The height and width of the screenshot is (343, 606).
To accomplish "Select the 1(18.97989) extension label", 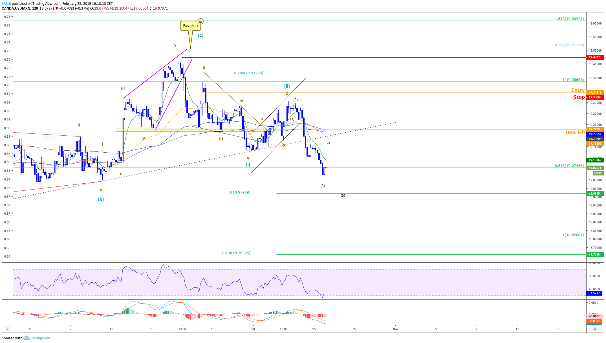I will click(239, 192).
